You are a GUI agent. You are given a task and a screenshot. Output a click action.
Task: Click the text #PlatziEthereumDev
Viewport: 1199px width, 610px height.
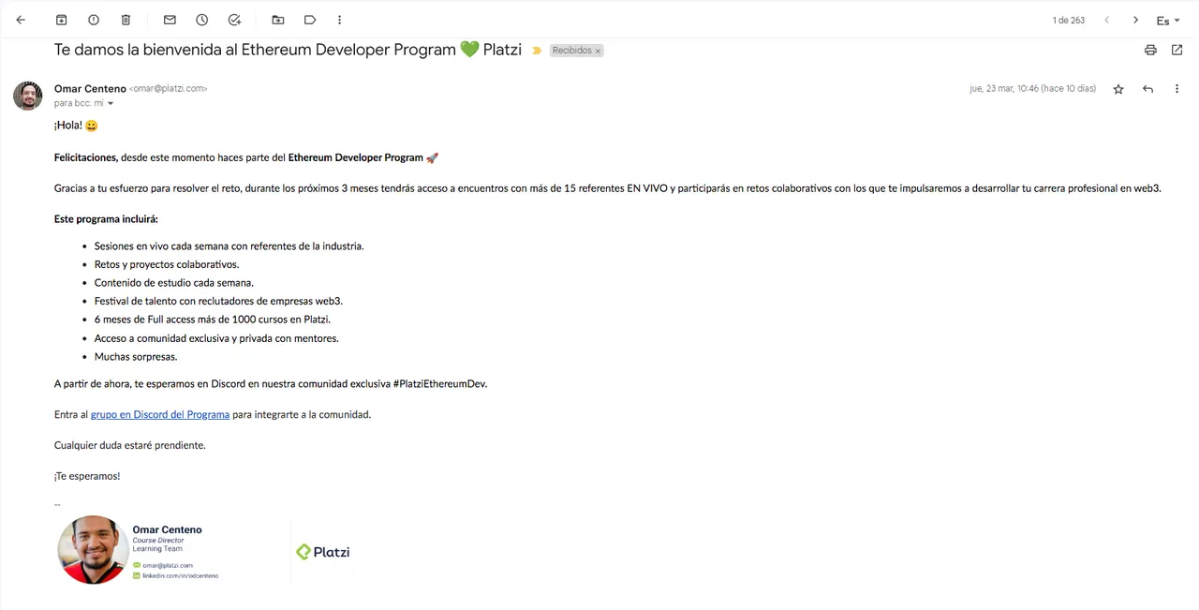[440, 384]
